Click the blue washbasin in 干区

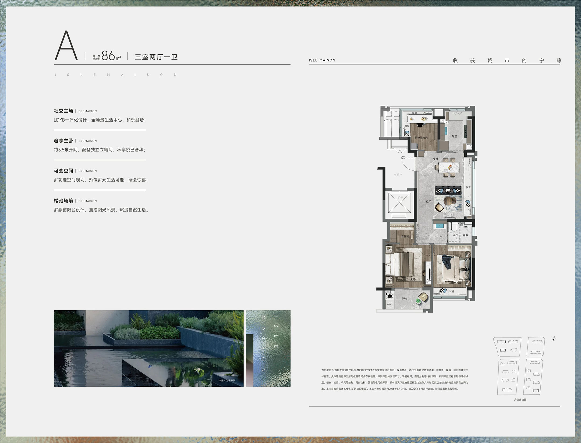coord(440,225)
